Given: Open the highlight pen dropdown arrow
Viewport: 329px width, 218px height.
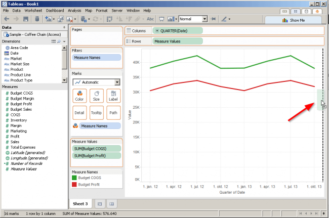Looking at the screenshot, I should [229, 19].
